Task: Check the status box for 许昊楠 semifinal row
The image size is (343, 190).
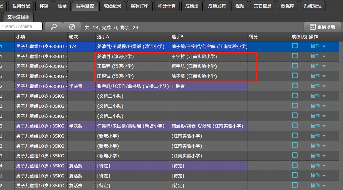Action: point(295,126)
